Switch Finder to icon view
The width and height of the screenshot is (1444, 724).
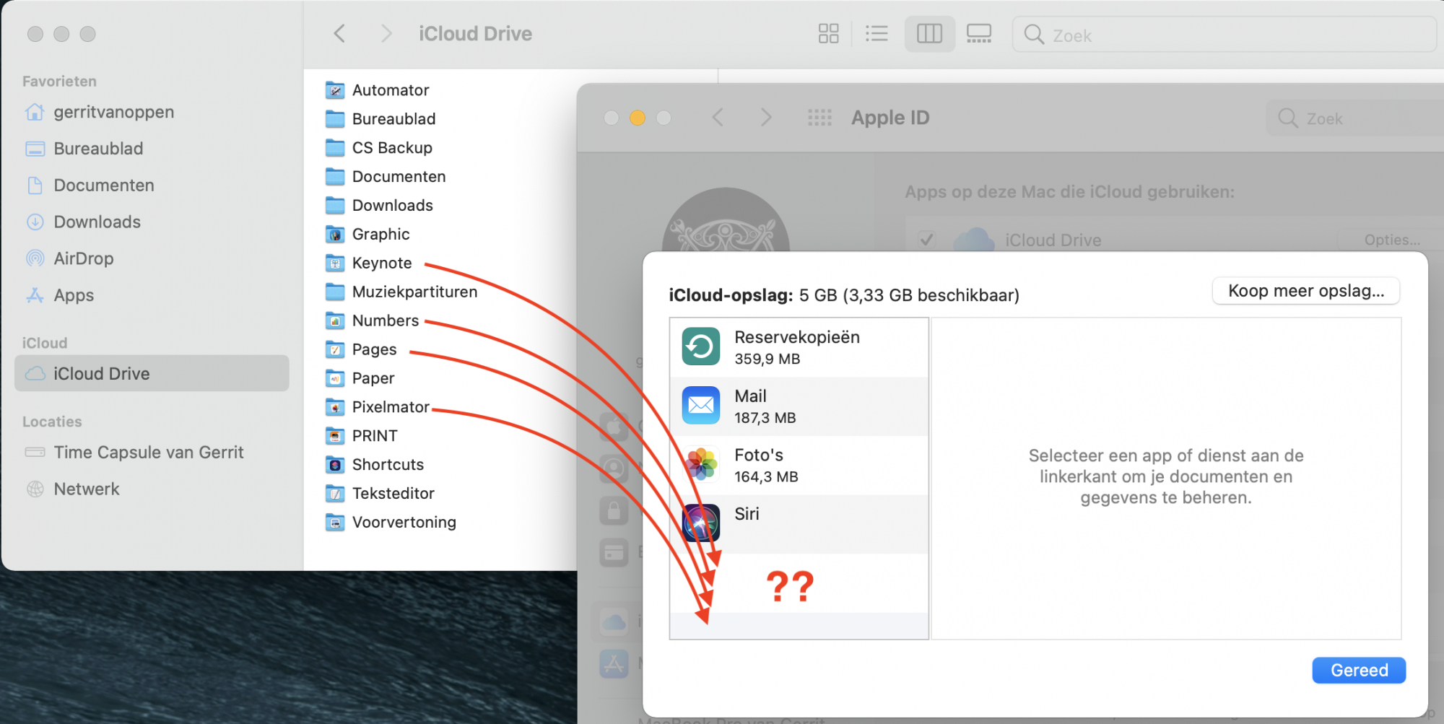coord(828,33)
